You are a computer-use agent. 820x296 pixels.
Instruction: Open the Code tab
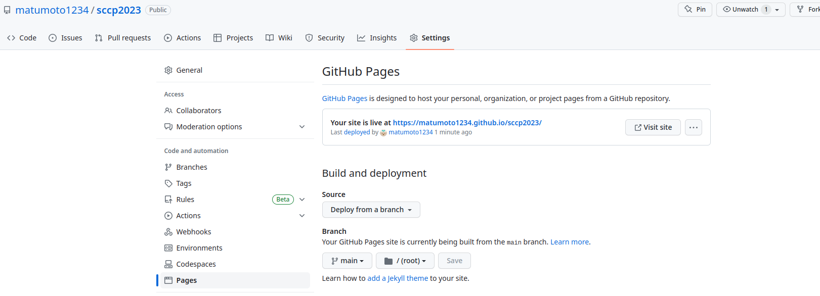(x=22, y=38)
